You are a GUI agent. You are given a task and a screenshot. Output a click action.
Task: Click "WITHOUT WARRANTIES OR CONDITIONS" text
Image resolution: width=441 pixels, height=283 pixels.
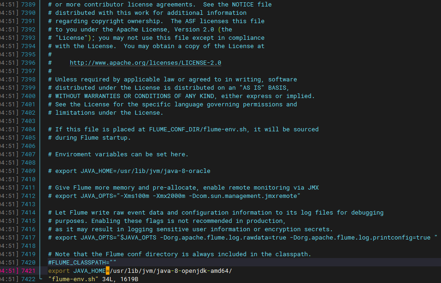click(113, 96)
